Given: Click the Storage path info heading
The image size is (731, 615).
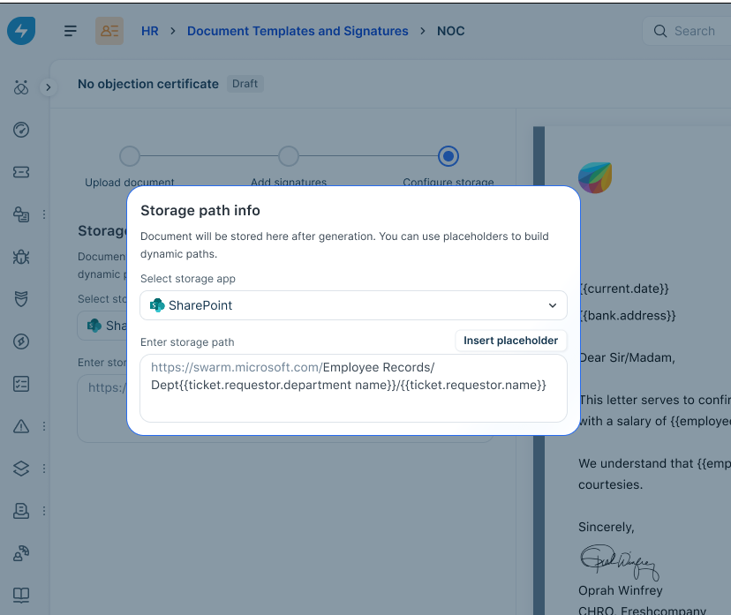Looking at the screenshot, I should pyautogui.click(x=200, y=211).
